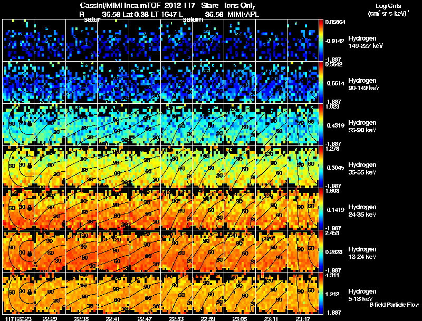The height and width of the screenshot is (321, 422).
Task: Click the color bar beside Hydrogen 149-227 keV
Action: point(321,41)
